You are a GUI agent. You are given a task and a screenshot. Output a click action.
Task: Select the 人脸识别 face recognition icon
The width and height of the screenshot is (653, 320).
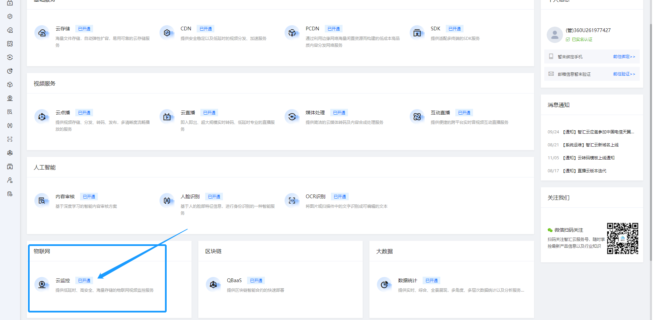tap(167, 201)
